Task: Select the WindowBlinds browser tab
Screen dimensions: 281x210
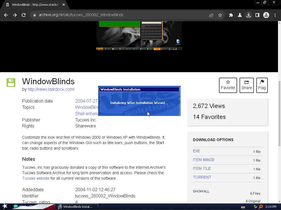Action: tap(35, 5)
